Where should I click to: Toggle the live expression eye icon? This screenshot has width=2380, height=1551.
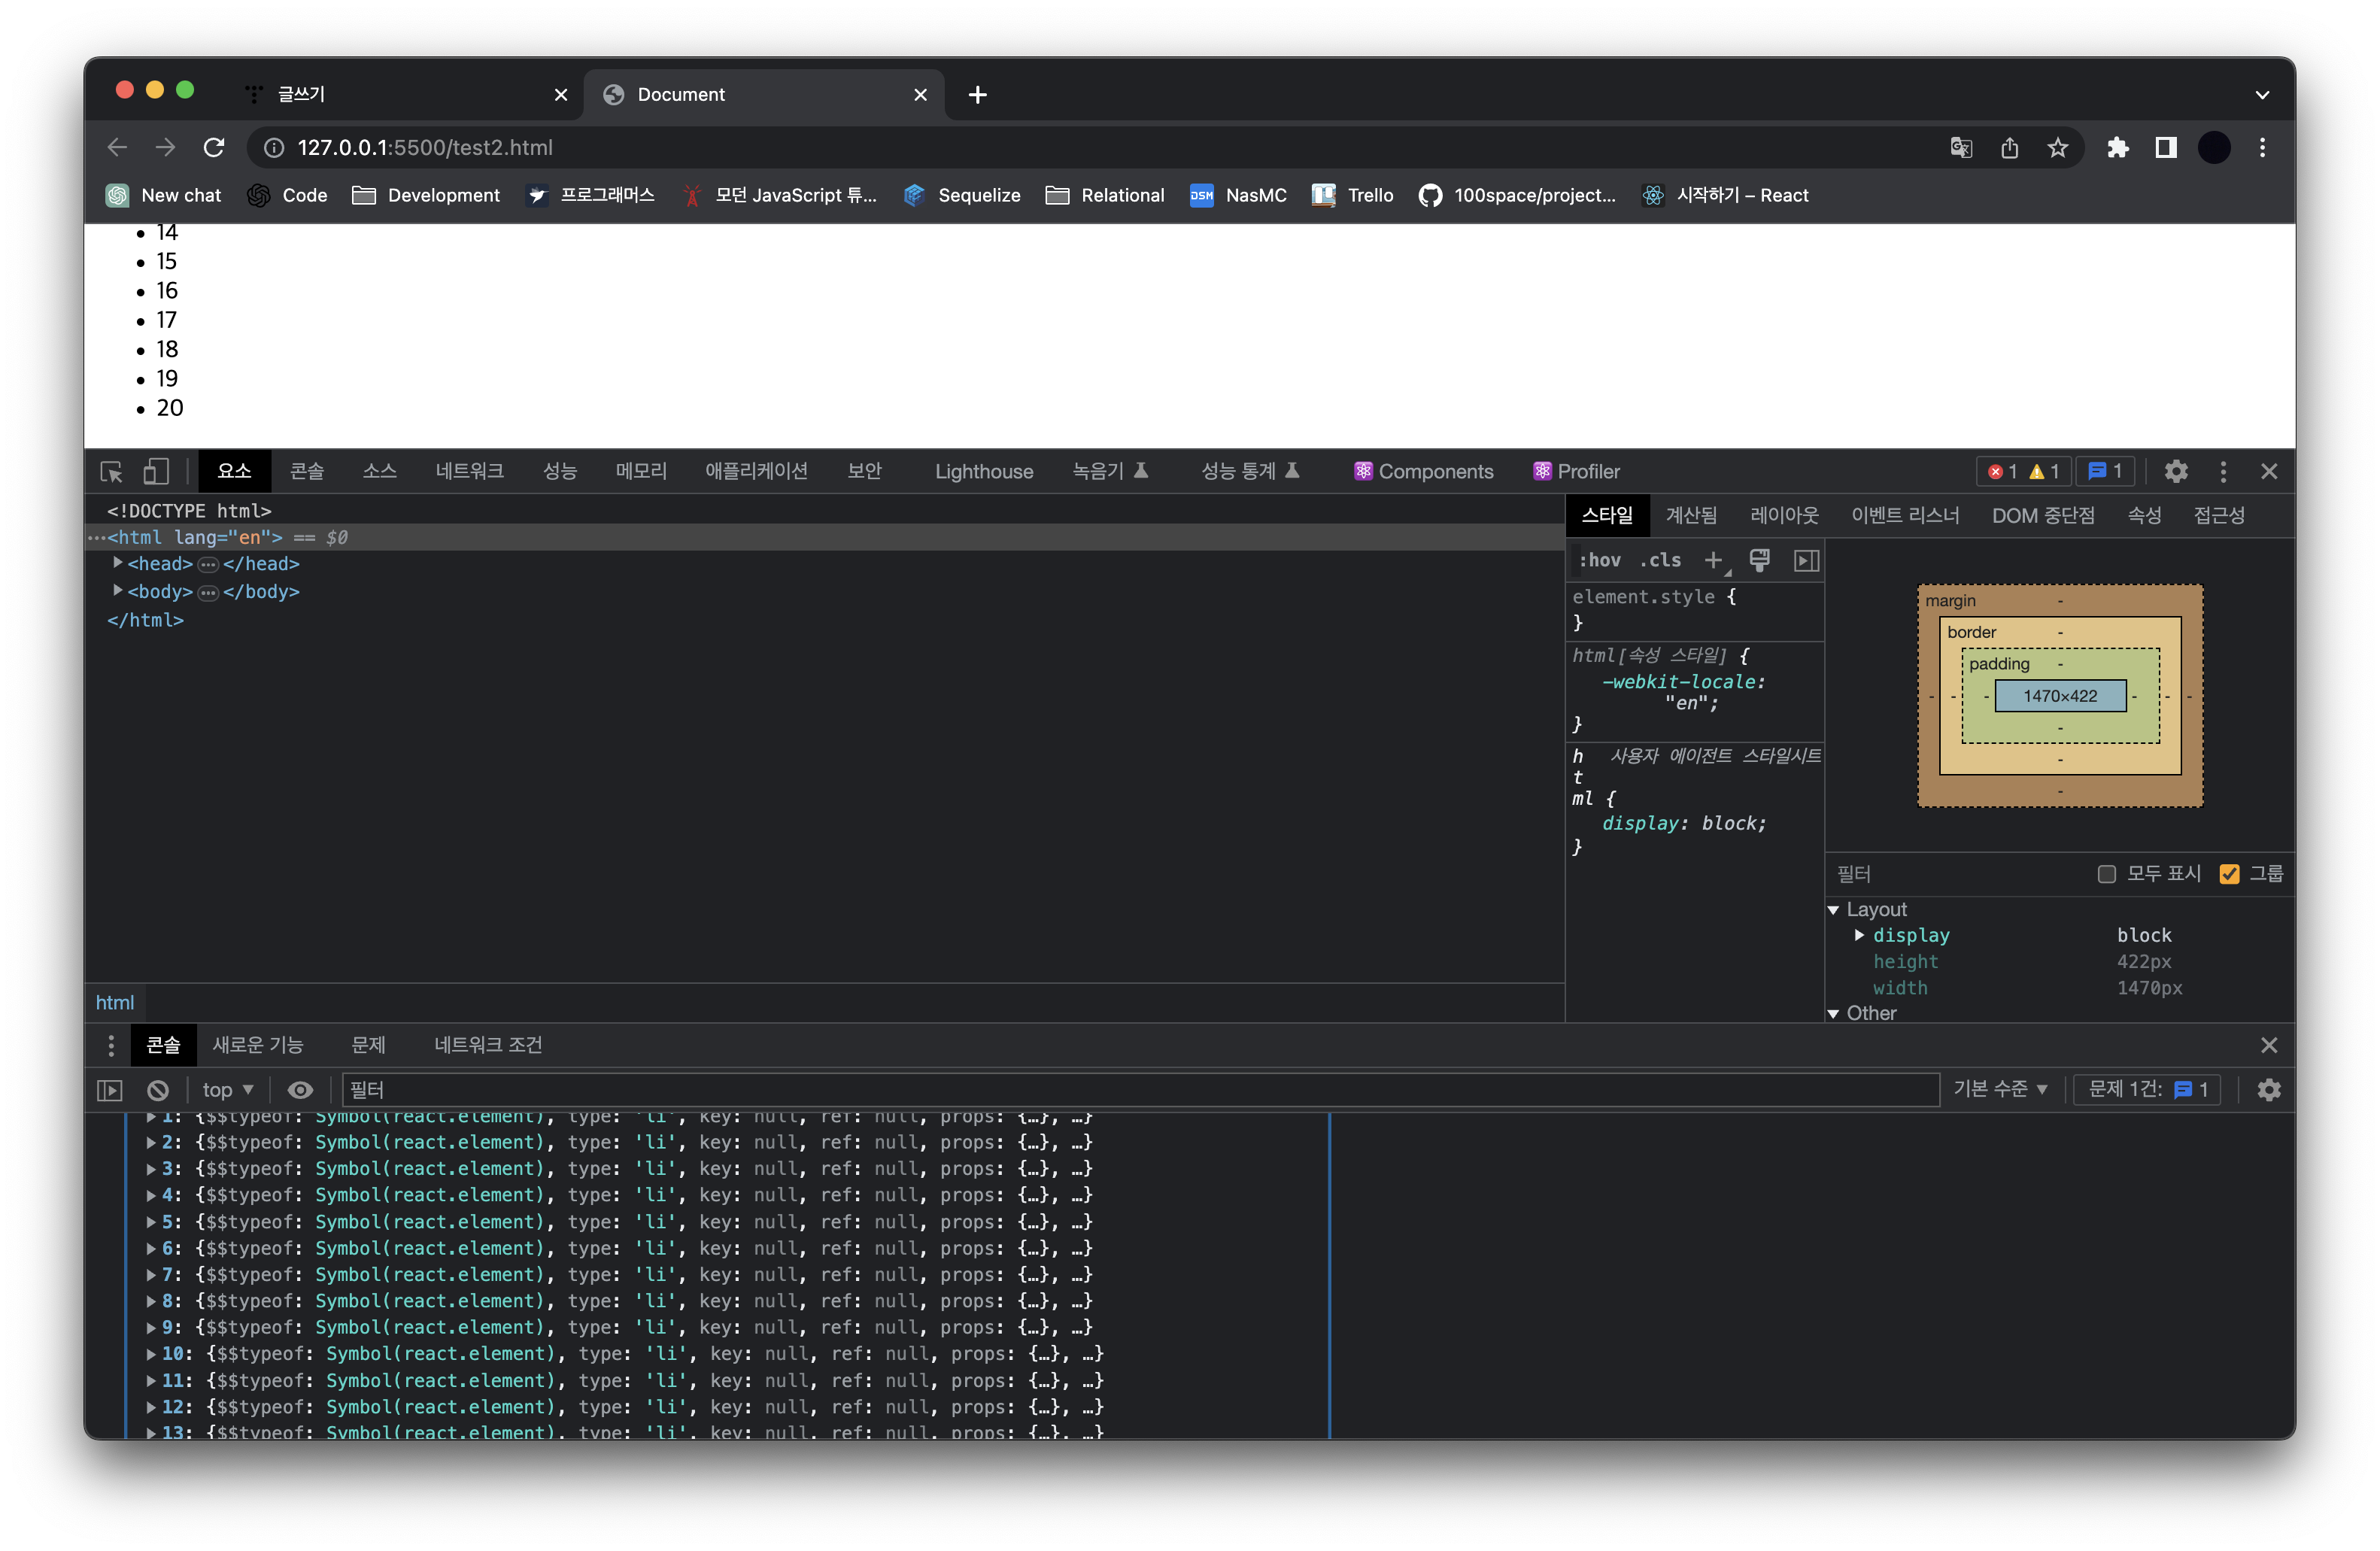pos(300,1089)
